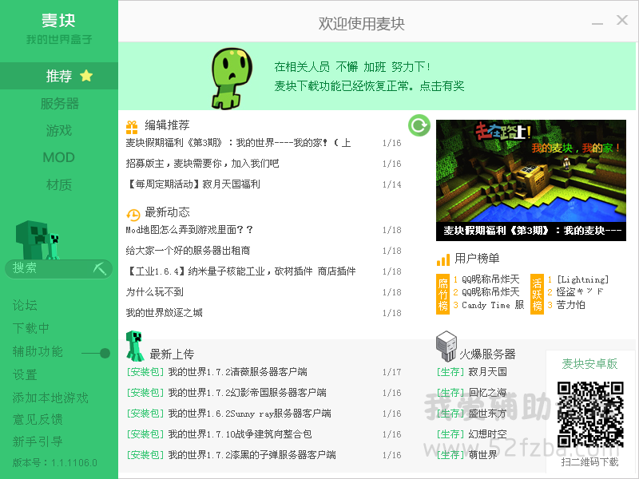Toggle the 辅助功能 switch
639x479 pixels.
point(96,353)
